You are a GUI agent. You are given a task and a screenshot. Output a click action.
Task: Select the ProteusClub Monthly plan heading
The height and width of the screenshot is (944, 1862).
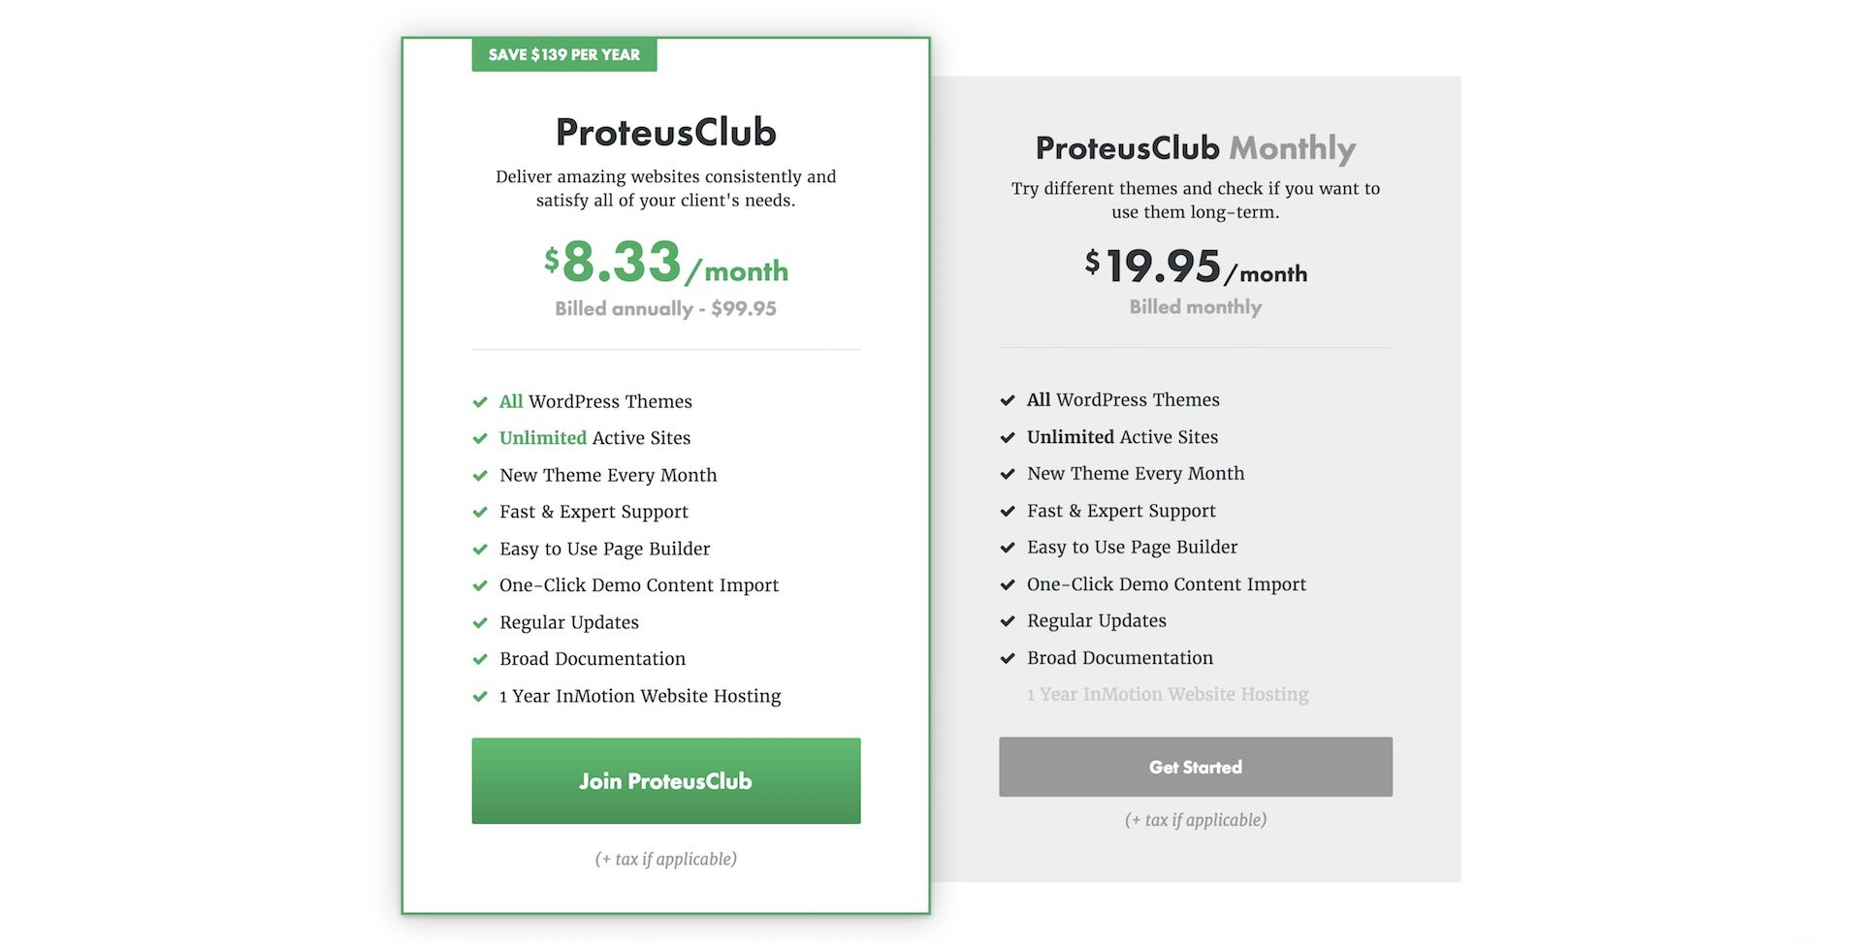coord(1195,148)
